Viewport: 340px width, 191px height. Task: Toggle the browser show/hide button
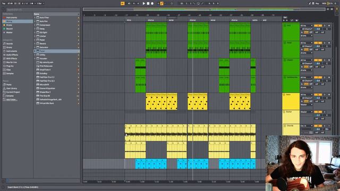click(x=3, y=10)
